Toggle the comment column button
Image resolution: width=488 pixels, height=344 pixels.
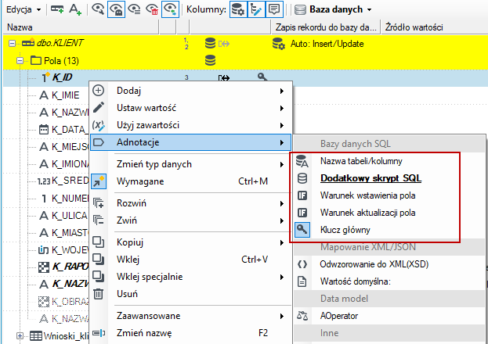pyautogui.click(x=274, y=9)
